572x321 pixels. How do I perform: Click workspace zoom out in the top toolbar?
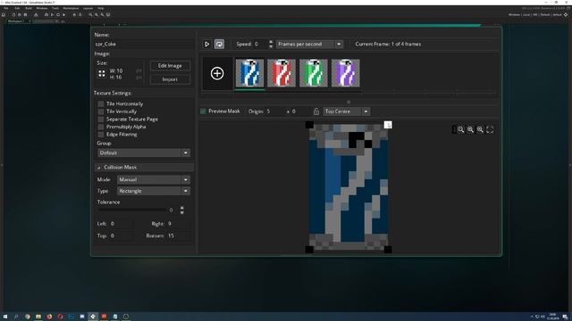click(90, 15)
